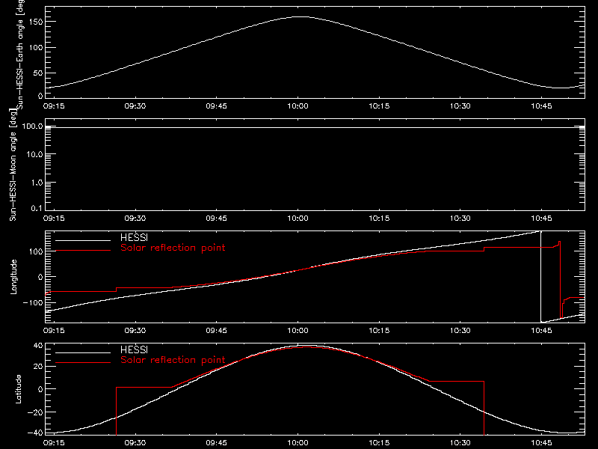Click the '100' tick label on Longitude plot
Image resolution: width=598 pixels, height=449 pixels.
36,251
